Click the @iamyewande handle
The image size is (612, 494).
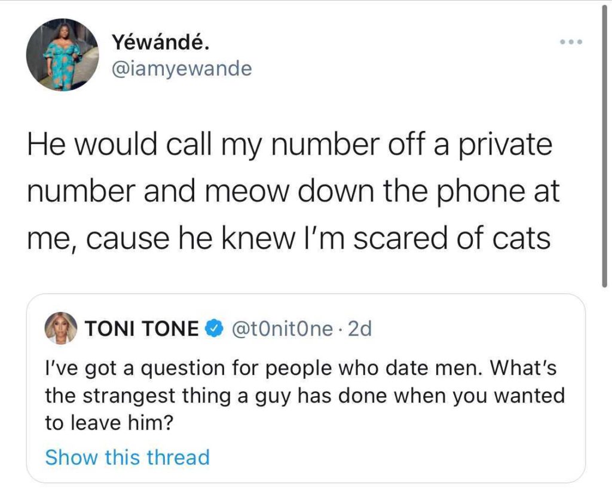[181, 70]
